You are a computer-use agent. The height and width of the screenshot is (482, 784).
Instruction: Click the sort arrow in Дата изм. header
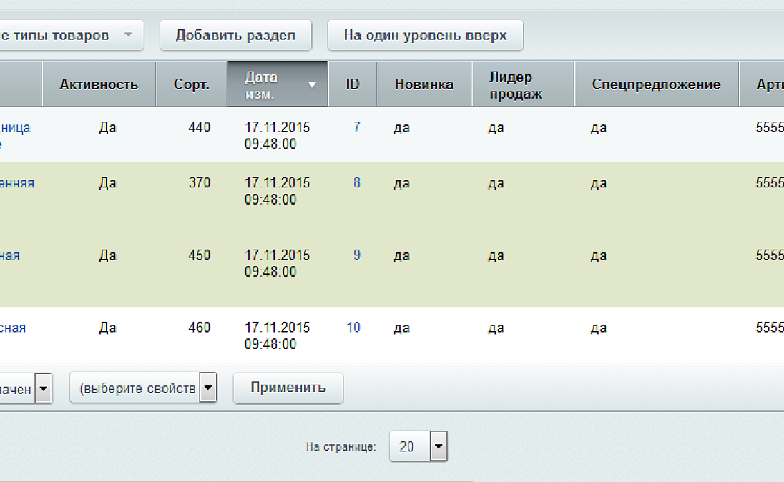[x=312, y=84]
